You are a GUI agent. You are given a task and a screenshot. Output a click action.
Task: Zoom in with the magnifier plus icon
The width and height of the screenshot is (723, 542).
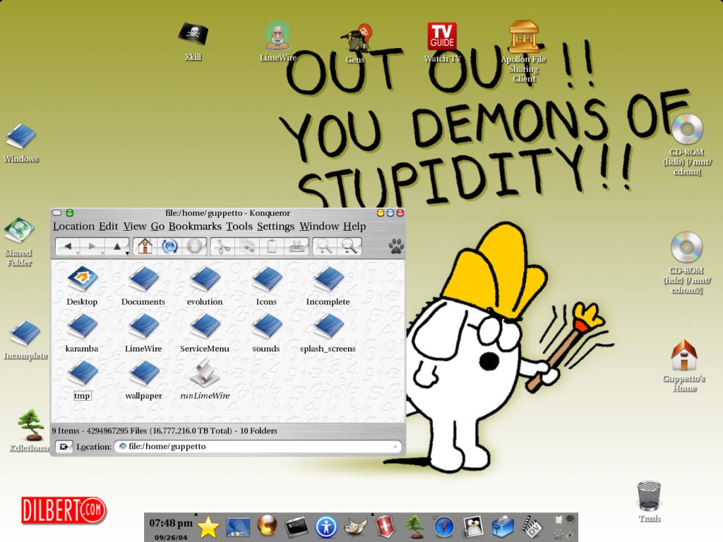(x=324, y=246)
